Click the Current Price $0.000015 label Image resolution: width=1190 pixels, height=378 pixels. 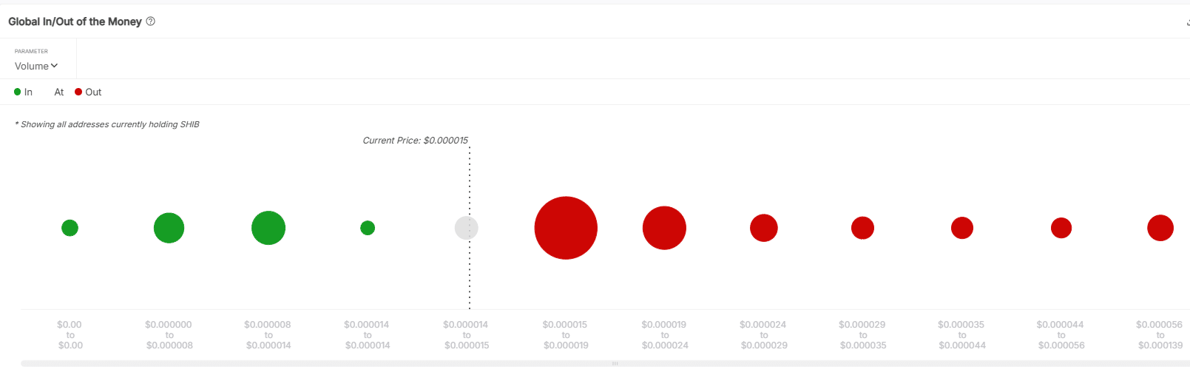coord(415,141)
